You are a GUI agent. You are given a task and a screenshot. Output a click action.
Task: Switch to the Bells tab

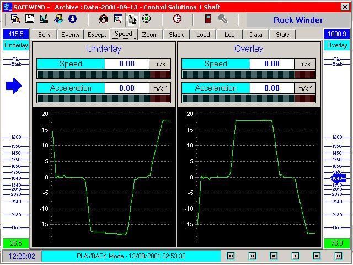pos(44,35)
